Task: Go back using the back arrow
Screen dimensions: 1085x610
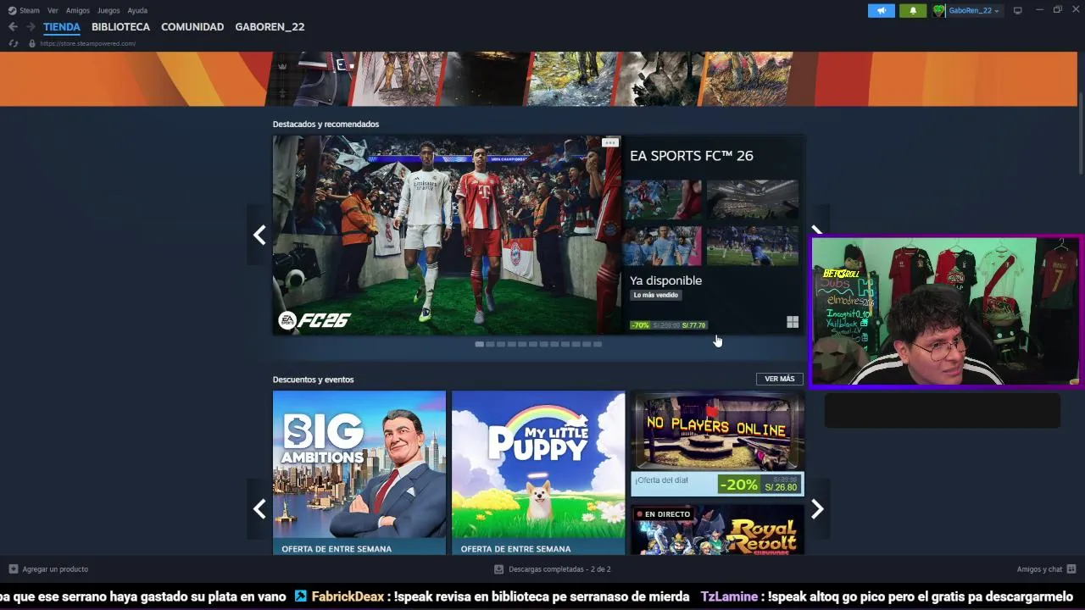Action: [13, 27]
